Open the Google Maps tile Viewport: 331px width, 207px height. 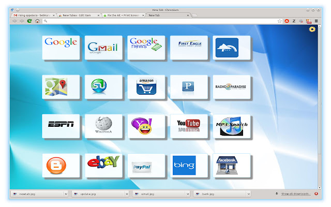[x=61, y=87]
